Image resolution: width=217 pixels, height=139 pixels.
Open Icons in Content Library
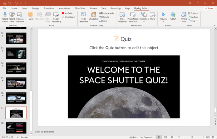[103, 21]
